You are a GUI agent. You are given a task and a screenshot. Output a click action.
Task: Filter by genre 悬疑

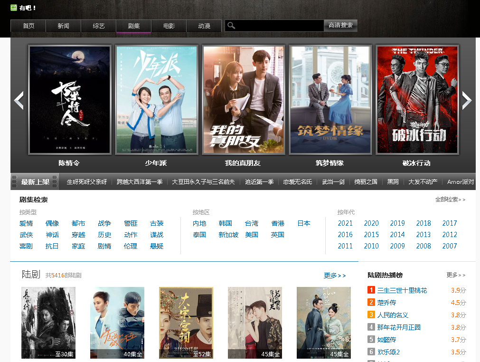157,246
